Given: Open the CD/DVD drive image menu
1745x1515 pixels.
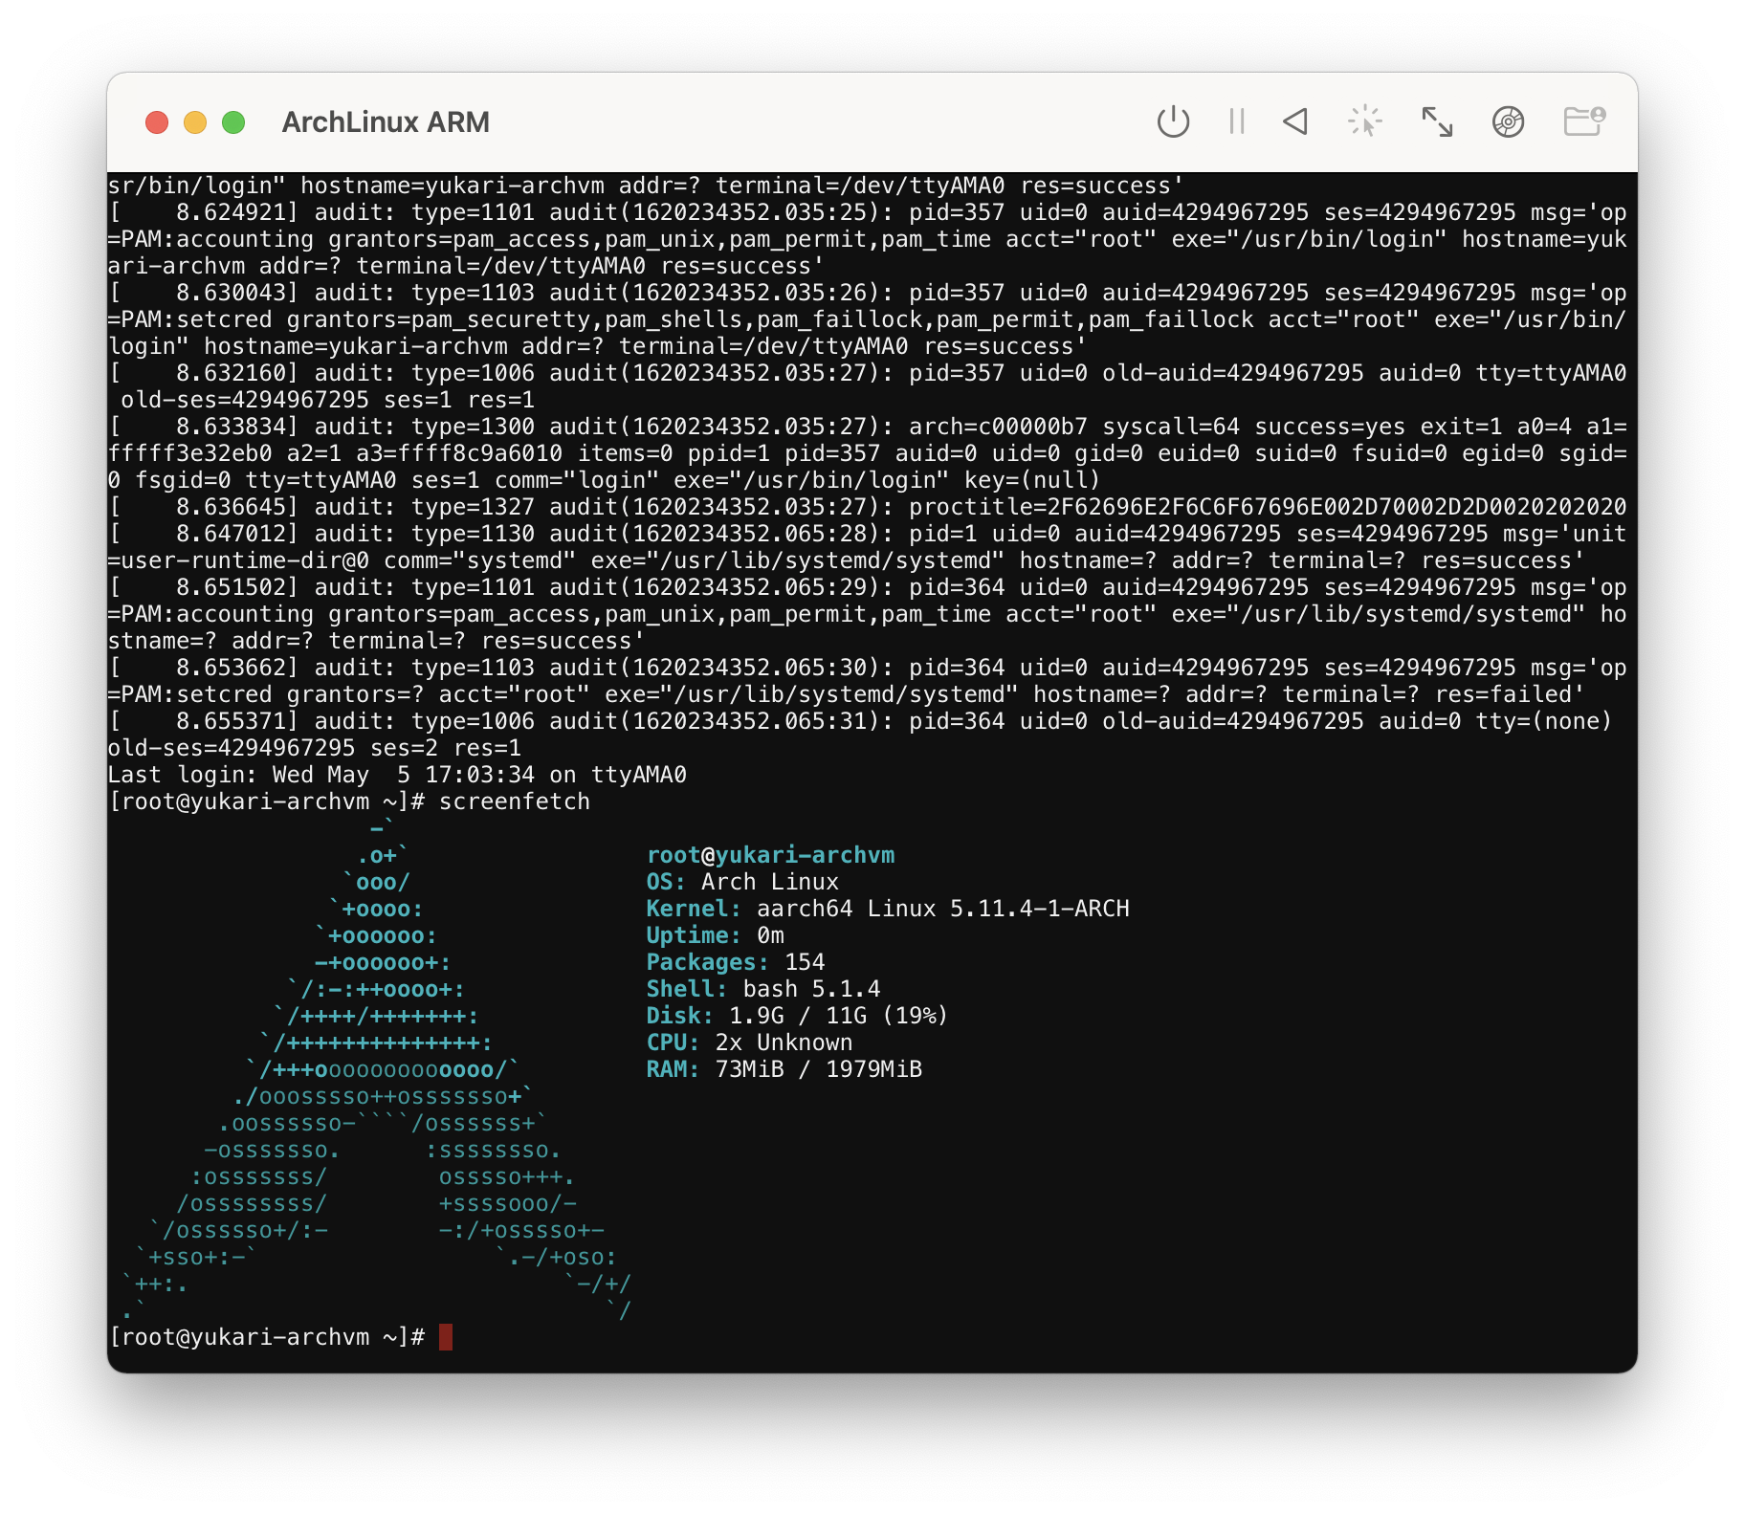Looking at the screenshot, I should (x=1509, y=121).
